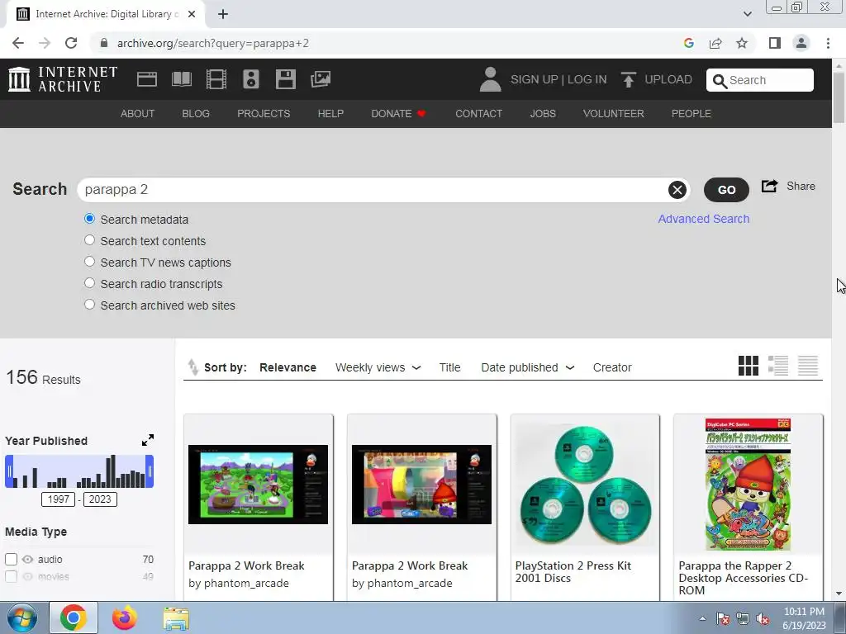The height and width of the screenshot is (634, 846).
Task: Open Chrome side panel
Action: coord(775,43)
